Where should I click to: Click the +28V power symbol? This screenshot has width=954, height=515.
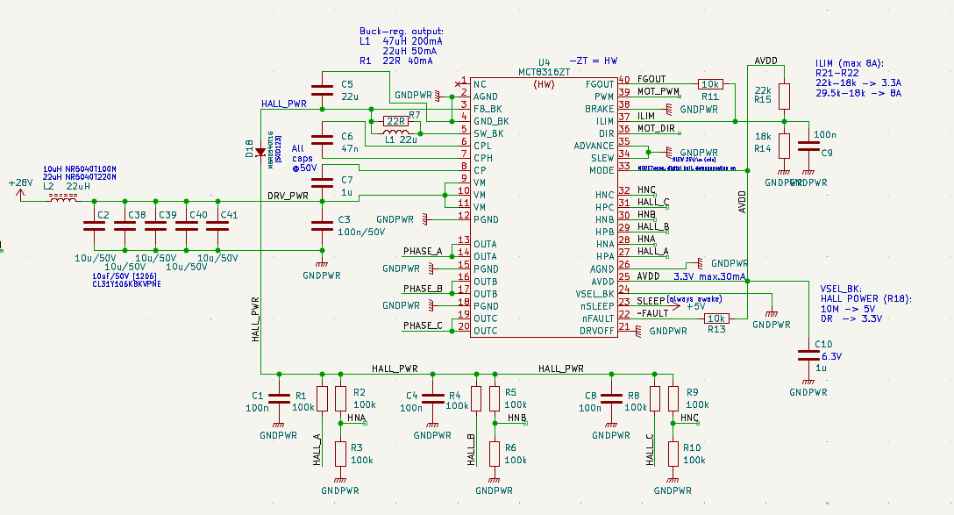click(21, 190)
